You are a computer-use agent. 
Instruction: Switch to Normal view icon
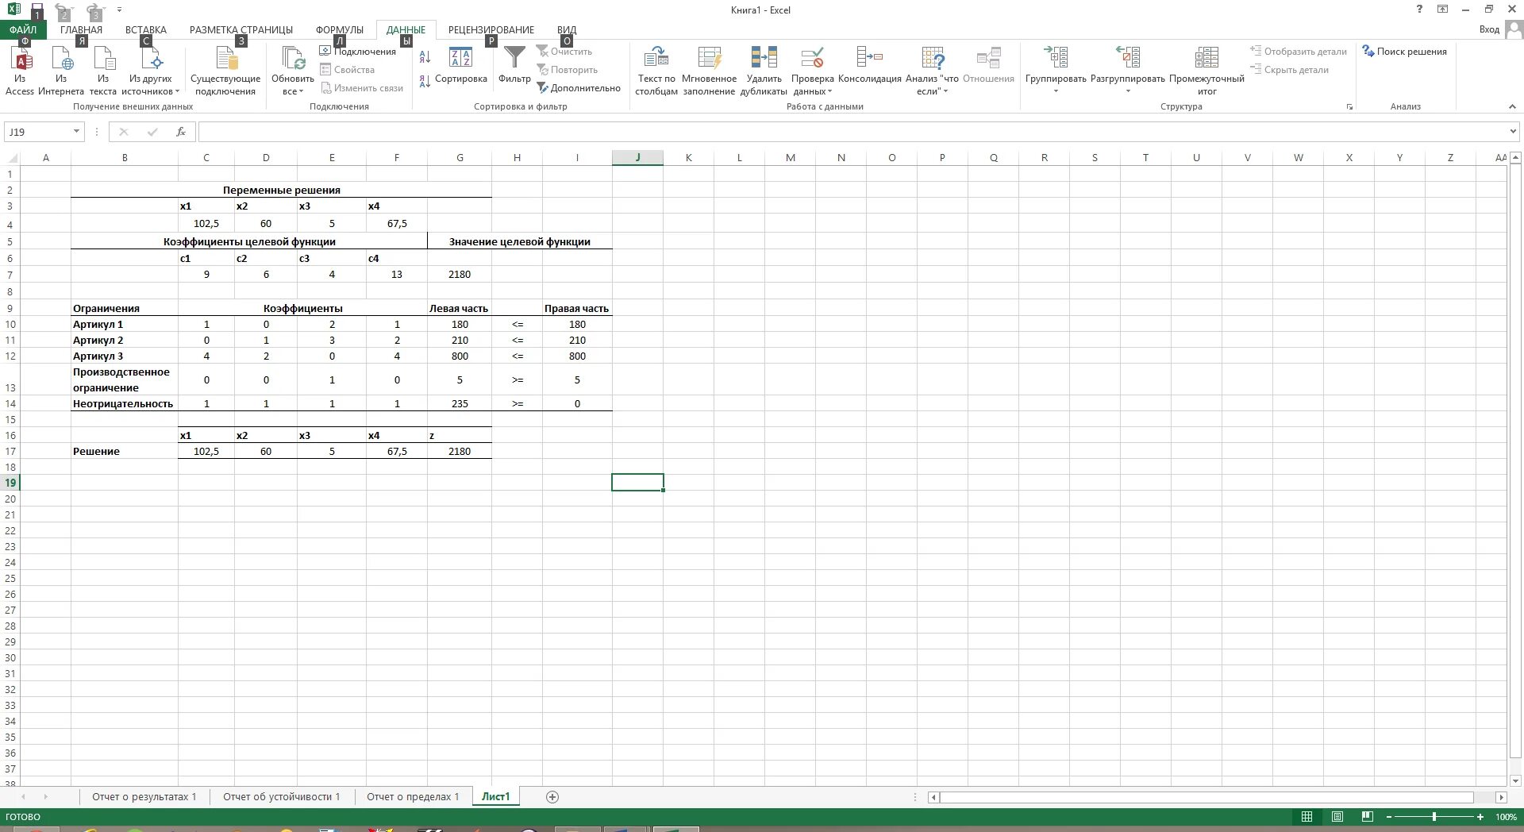[x=1307, y=817]
